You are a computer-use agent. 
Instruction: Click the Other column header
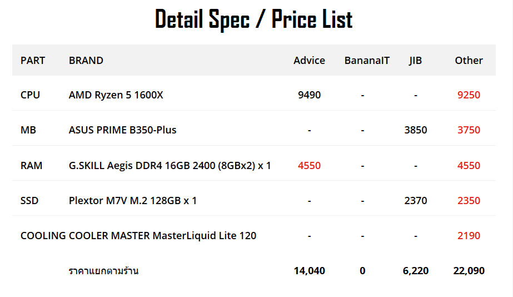(x=469, y=60)
